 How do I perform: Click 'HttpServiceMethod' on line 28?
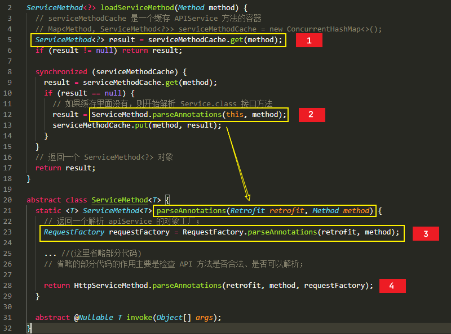pos(111,286)
